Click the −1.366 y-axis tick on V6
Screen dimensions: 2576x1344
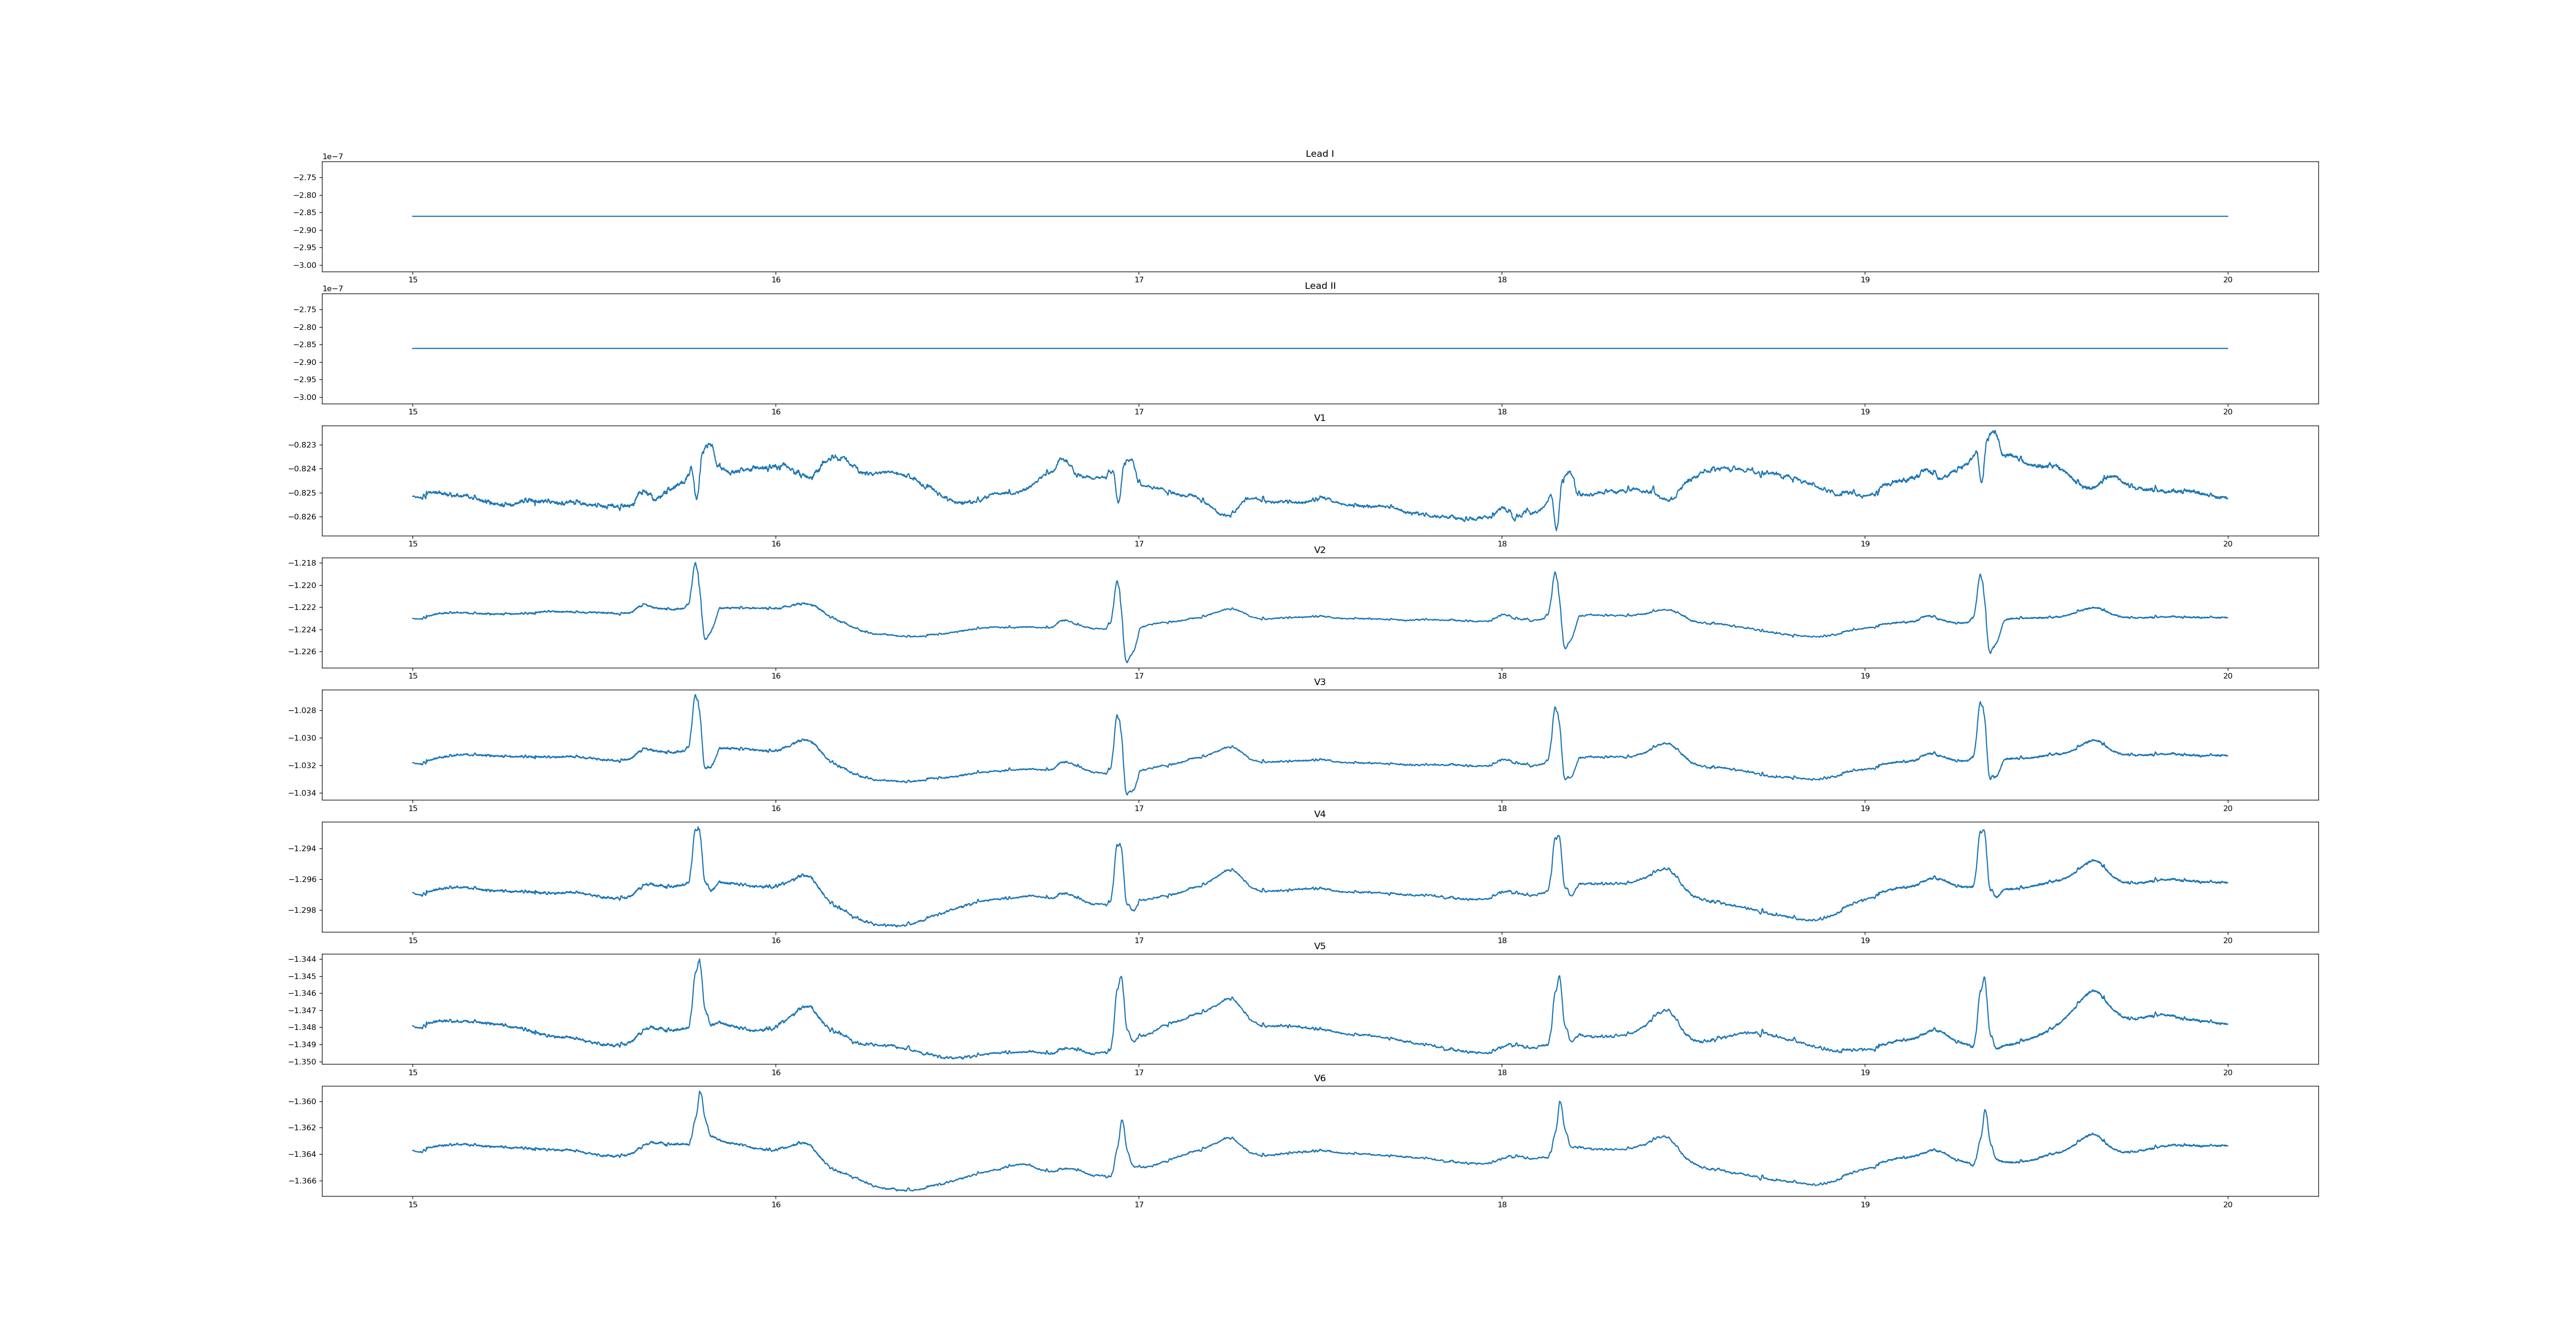tap(303, 1181)
